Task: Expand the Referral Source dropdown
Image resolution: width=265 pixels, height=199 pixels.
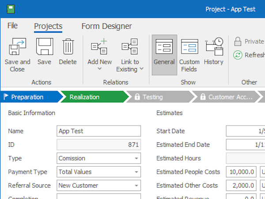Action: 136,186
